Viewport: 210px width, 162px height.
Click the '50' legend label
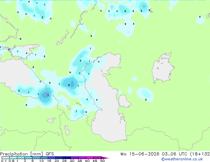[x=102, y=161]
